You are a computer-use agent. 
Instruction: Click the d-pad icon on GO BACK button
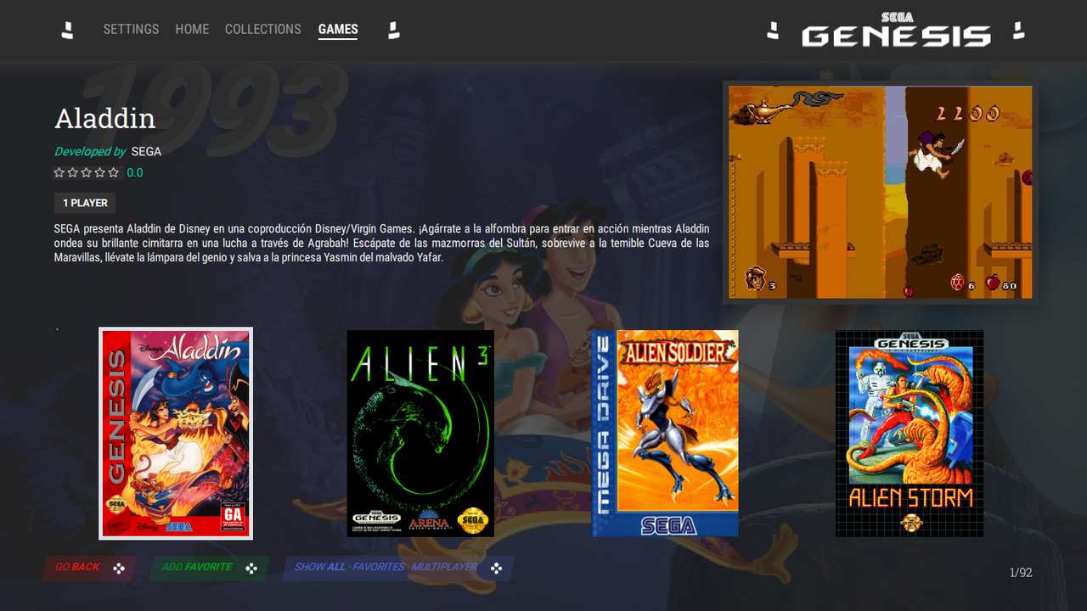[118, 569]
